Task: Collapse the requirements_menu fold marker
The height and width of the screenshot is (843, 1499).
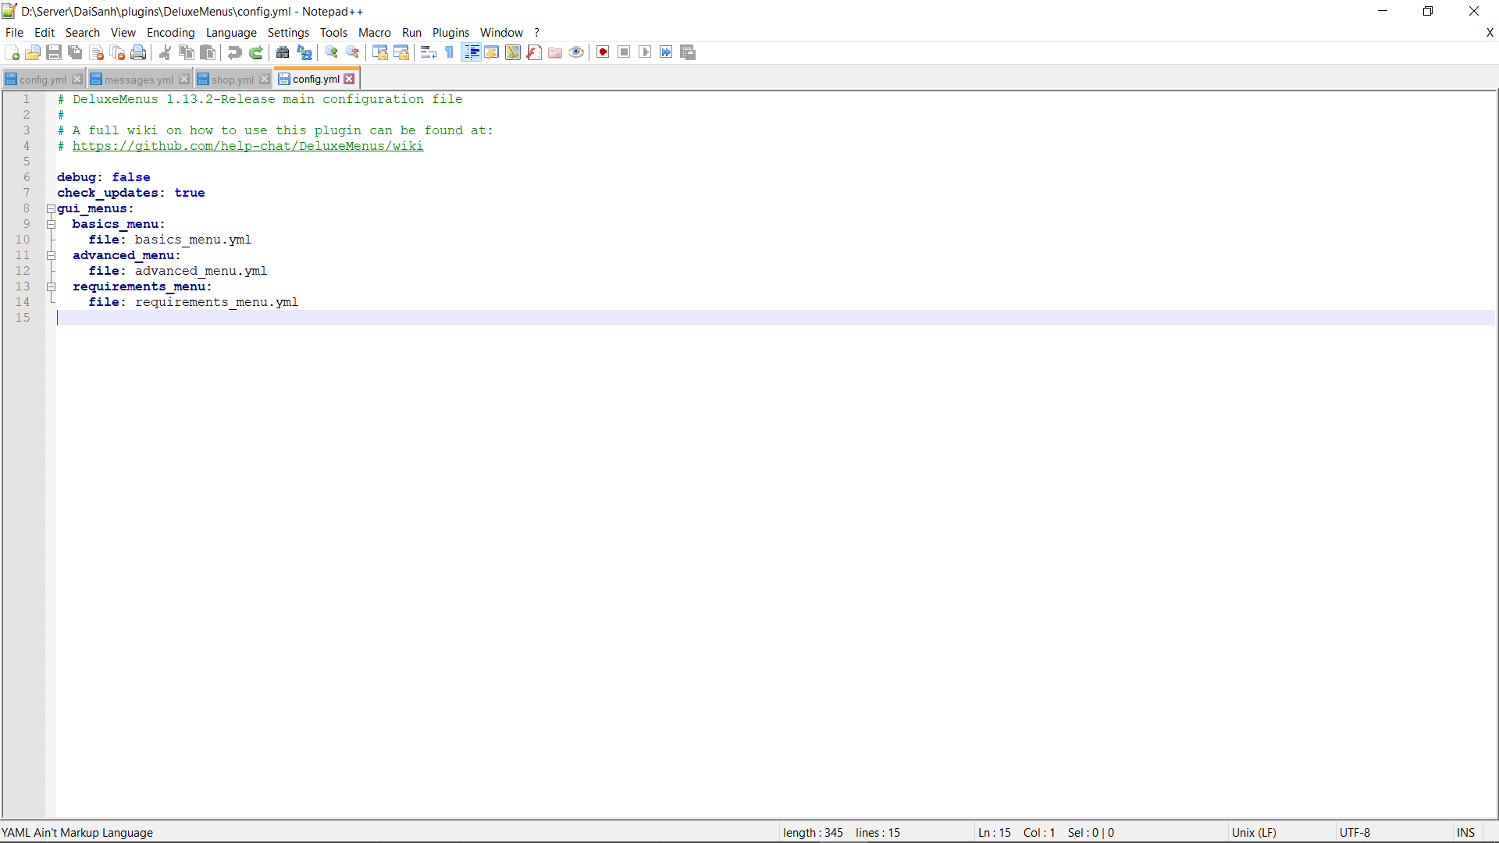Action: coord(51,286)
